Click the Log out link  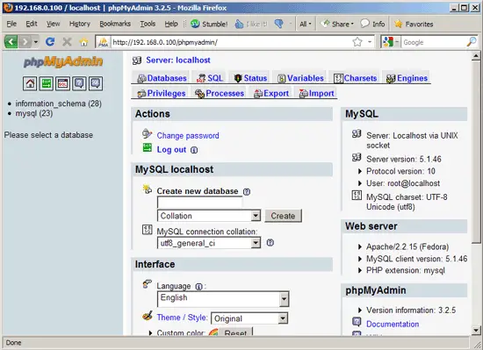coord(171,150)
